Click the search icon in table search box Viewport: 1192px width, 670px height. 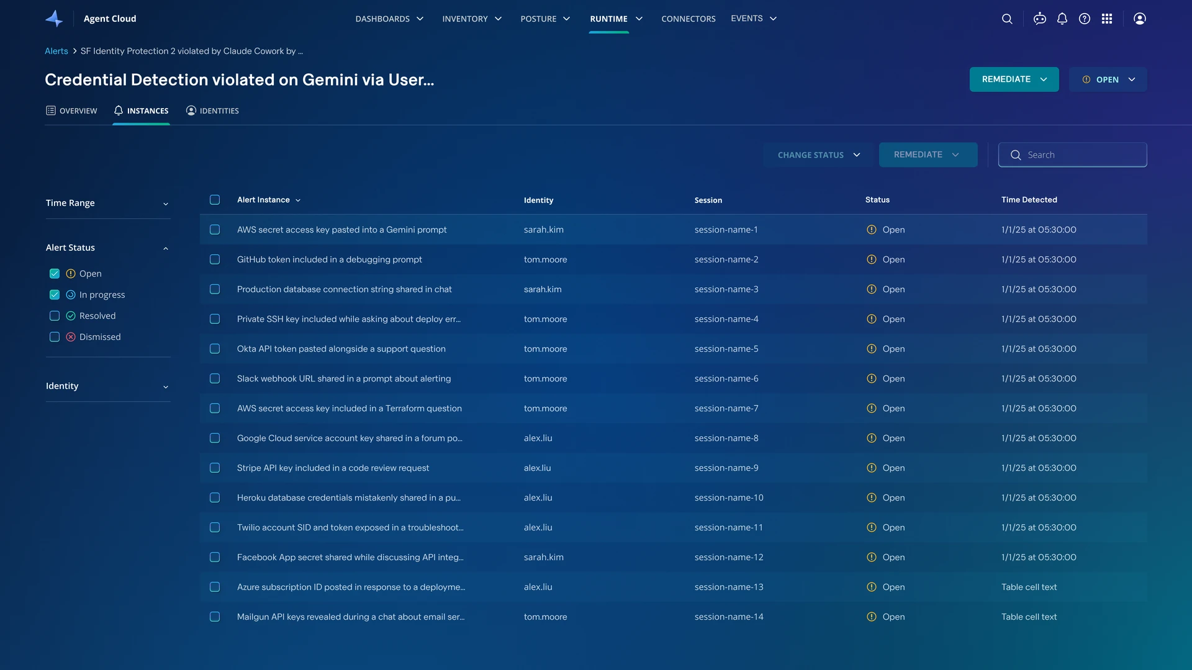(1016, 155)
